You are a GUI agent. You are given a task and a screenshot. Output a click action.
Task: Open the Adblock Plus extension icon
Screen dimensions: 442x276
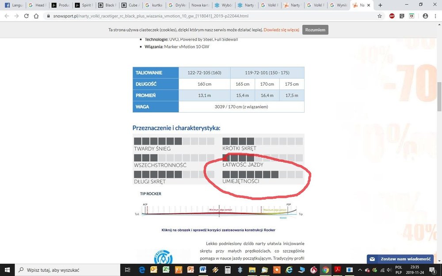(392, 16)
